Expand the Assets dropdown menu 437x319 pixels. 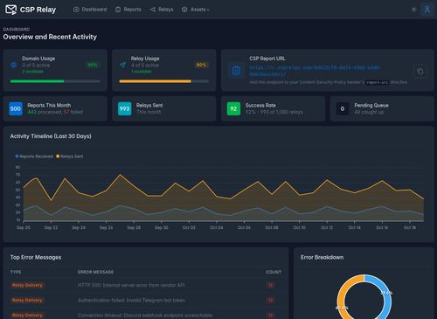click(196, 10)
